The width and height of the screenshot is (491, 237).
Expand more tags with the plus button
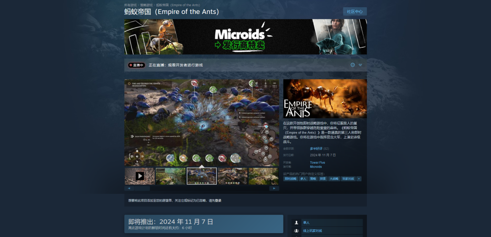359,178
